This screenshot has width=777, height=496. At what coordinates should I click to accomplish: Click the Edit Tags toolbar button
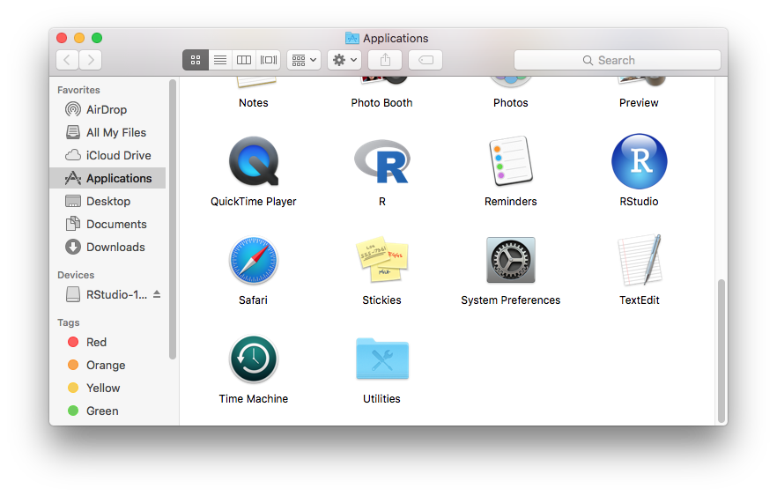[425, 60]
